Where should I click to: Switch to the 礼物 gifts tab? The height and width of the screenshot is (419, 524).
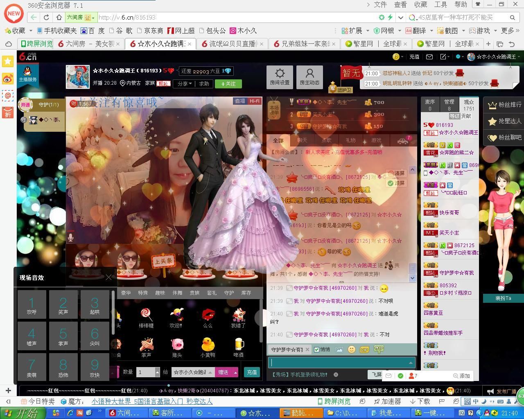click(x=350, y=140)
